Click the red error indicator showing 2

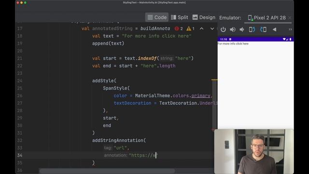point(179,29)
